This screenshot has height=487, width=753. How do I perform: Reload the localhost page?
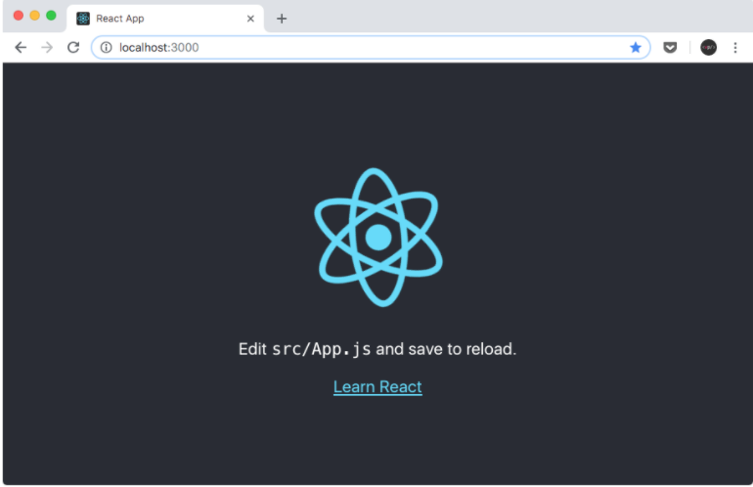(73, 47)
